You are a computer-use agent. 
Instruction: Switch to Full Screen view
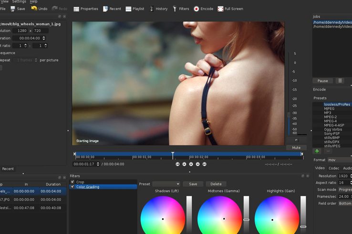(x=230, y=9)
